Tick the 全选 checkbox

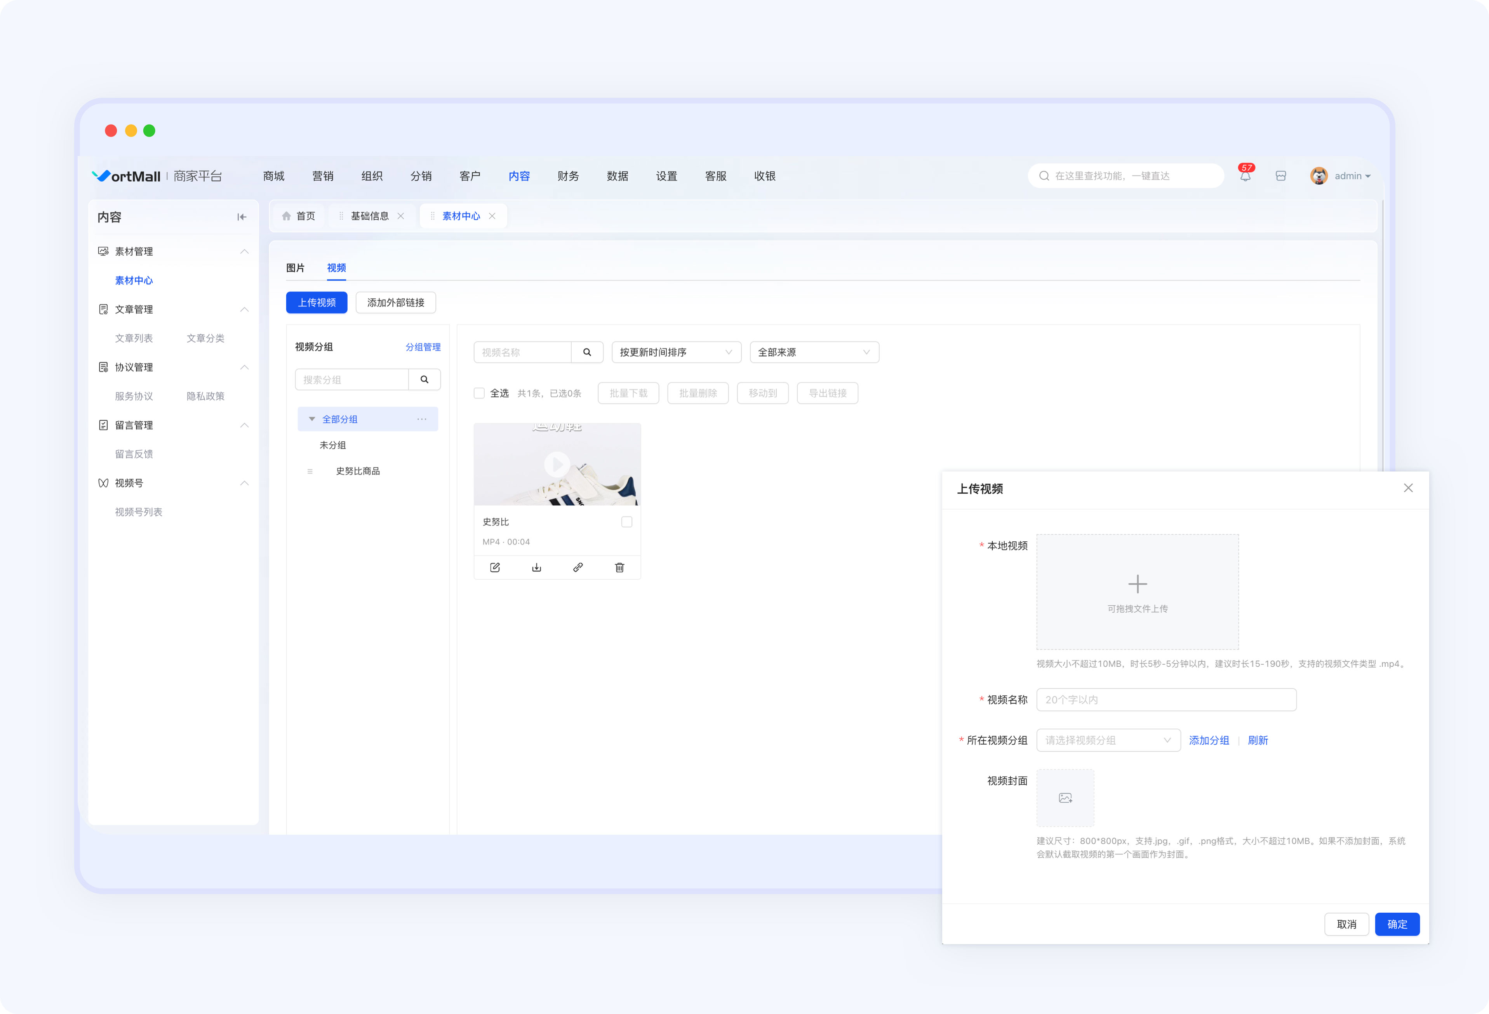[x=478, y=393]
